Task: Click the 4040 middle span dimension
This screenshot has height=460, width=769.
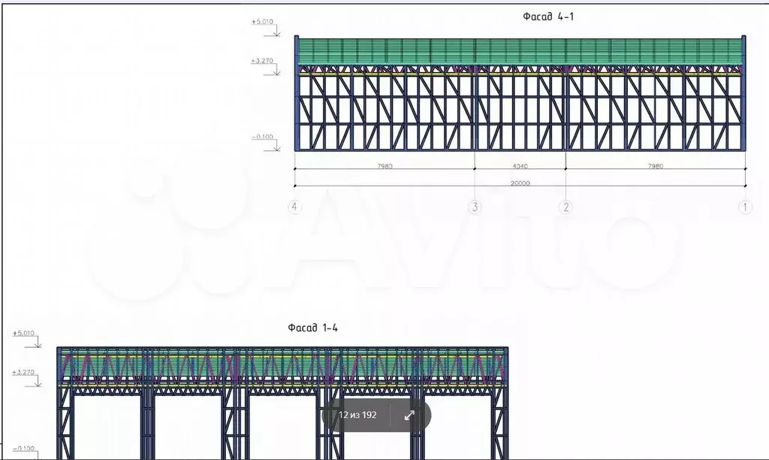Action: click(520, 166)
